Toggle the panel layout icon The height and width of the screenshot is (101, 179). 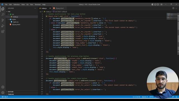pyautogui.click(x=155, y=4)
